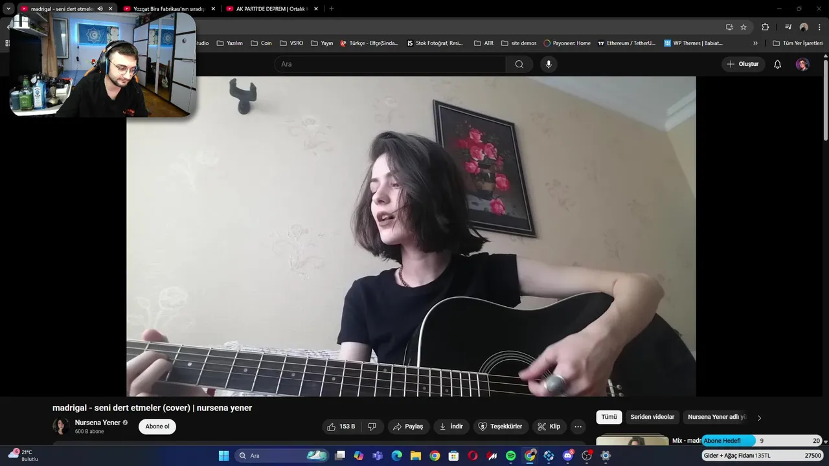The height and width of the screenshot is (466, 829).
Task: Dislike the video with thumbs down
Action: (x=372, y=427)
